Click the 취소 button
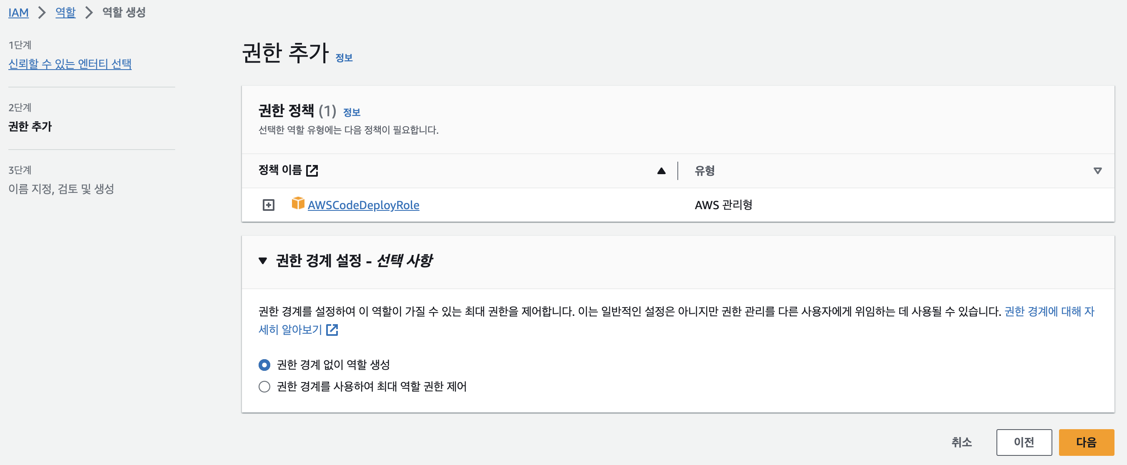The height and width of the screenshot is (465, 1127). click(962, 442)
